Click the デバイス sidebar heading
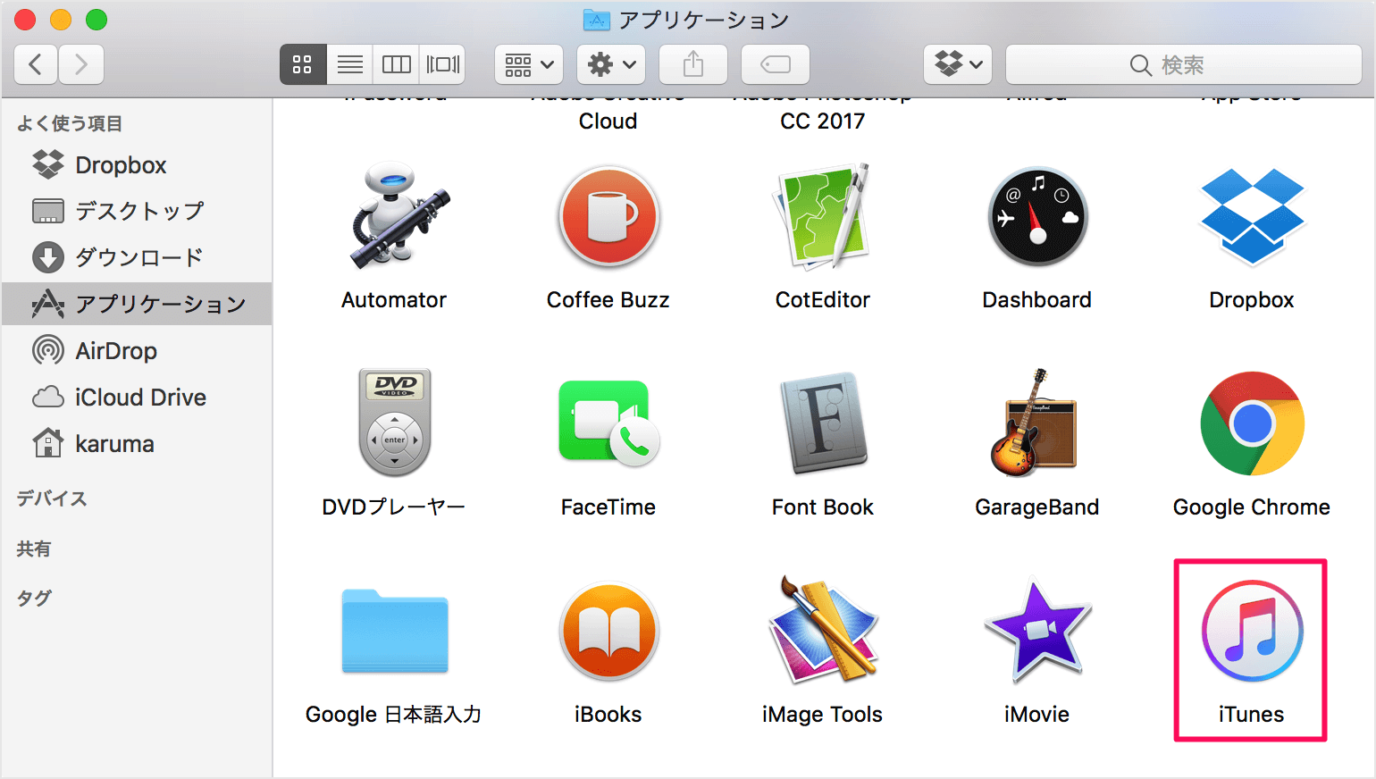This screenshot has width=1376, height=779. point(52,498)
